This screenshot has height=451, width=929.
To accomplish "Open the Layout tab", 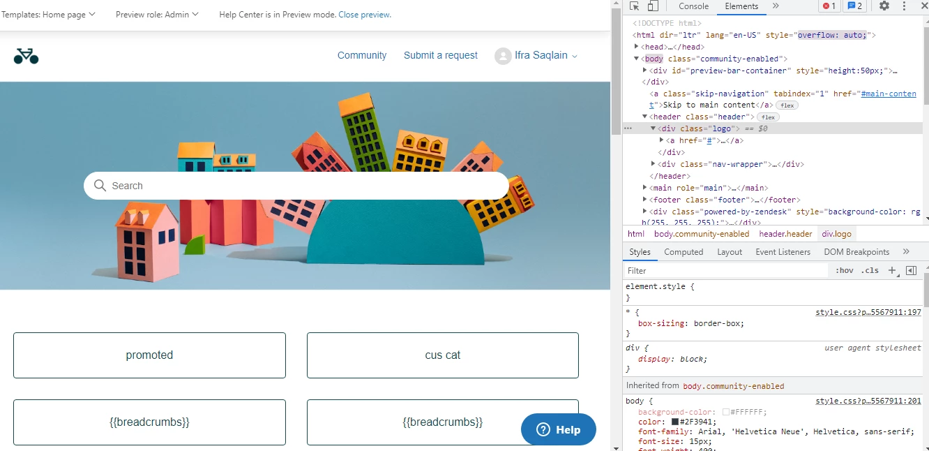I will click(730, 252).
